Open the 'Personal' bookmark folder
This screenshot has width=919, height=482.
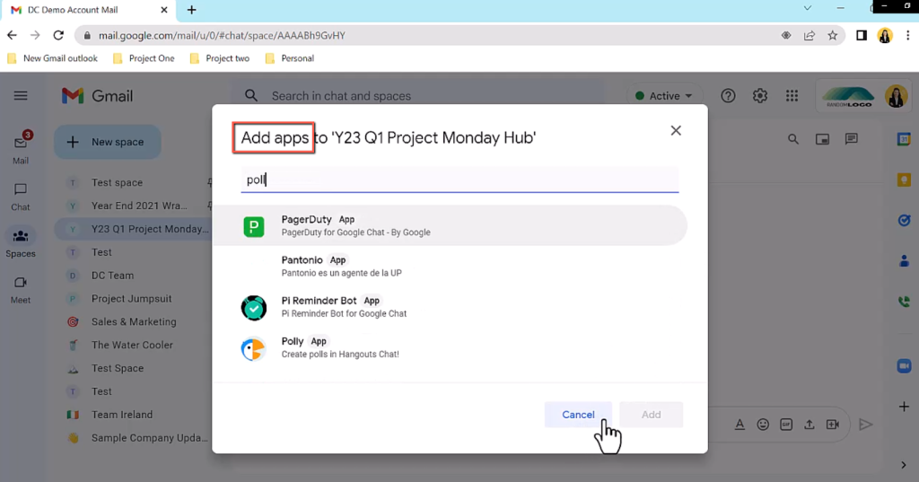(x=290, y=58)
